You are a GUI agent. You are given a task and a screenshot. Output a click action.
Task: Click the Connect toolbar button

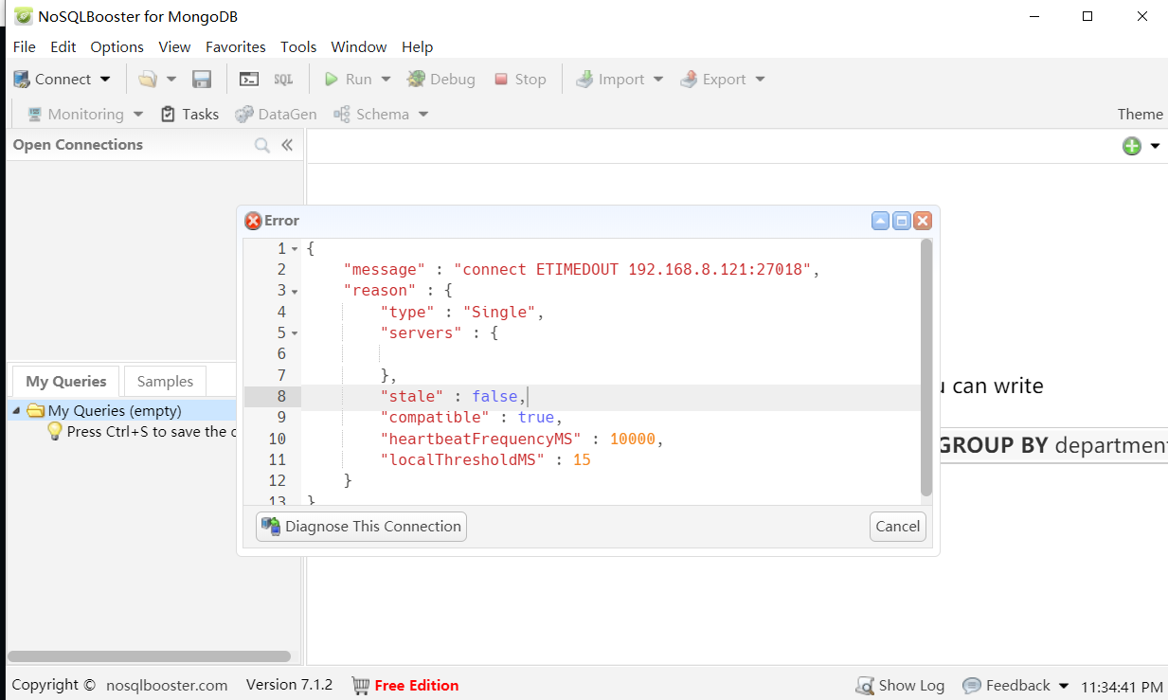point(52,80)
